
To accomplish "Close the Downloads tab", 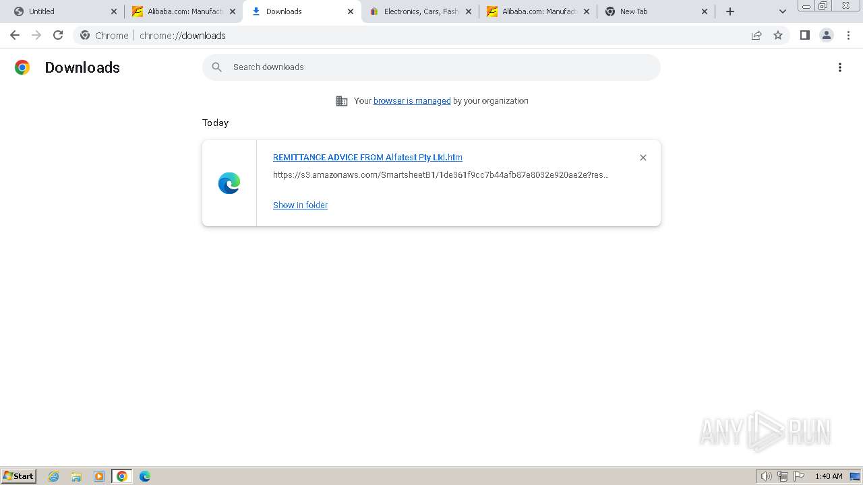I will pyautogui.click(x=351, y=11).
